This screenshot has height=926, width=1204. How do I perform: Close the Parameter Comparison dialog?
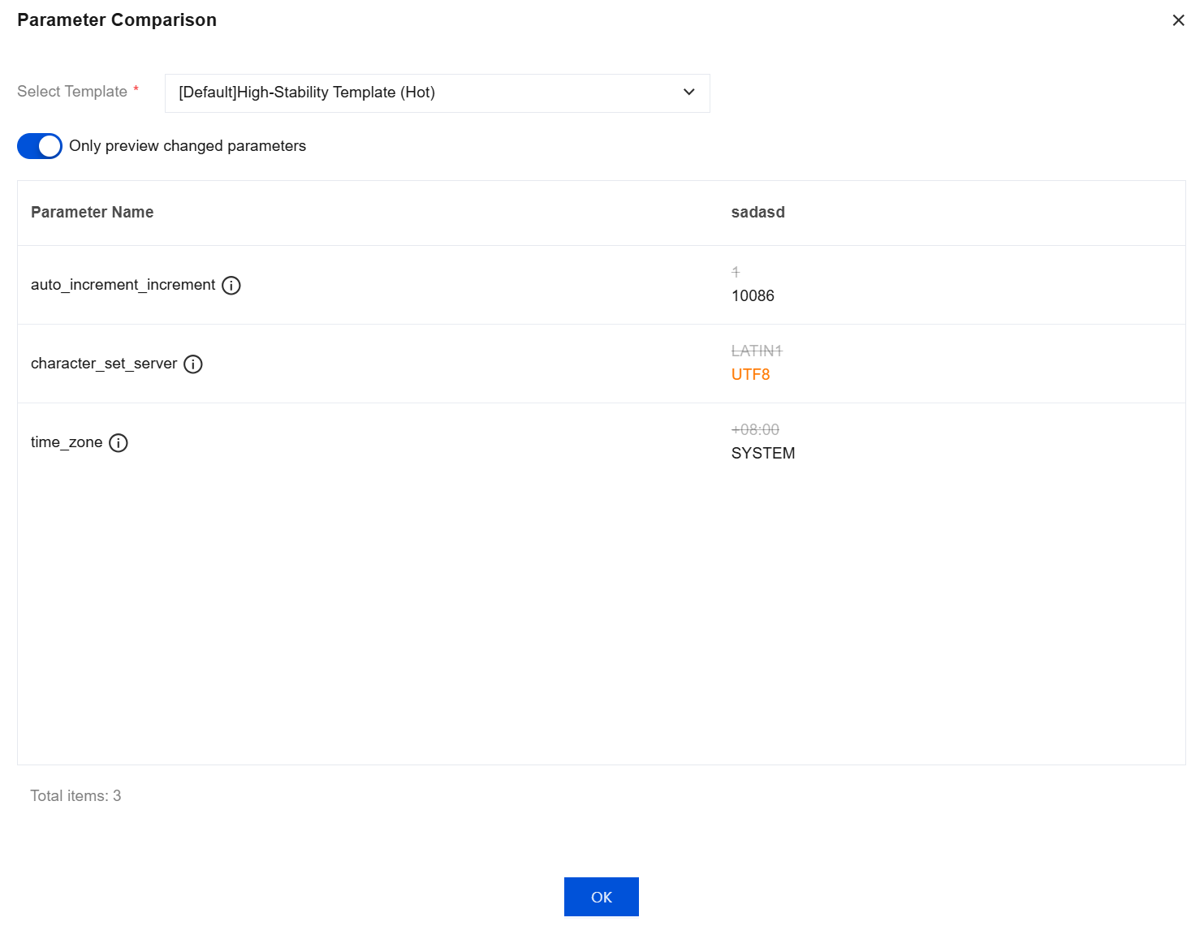coord(1178,20)
